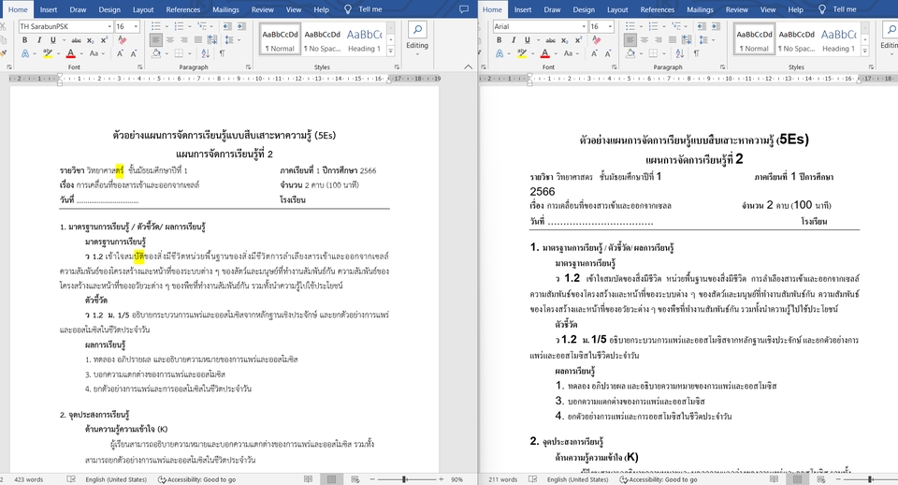Open Mailings tab in the right window

tap(700, 9)
